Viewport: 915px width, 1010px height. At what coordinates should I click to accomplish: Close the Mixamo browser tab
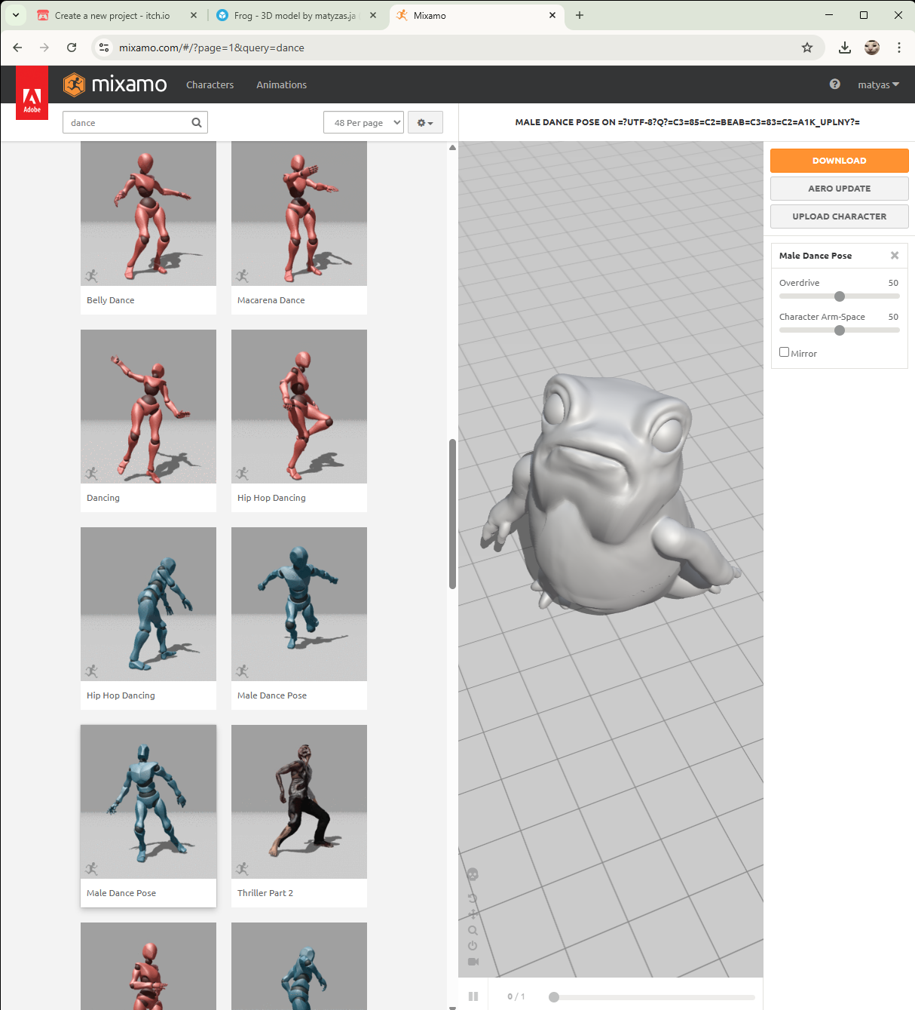pos(552,15)
